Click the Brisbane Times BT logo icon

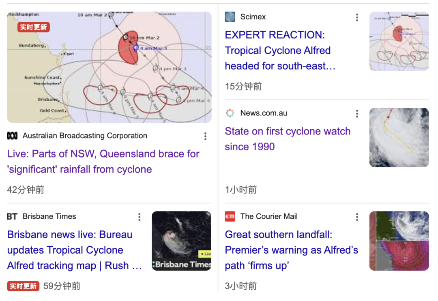click(x=12, y=216)
